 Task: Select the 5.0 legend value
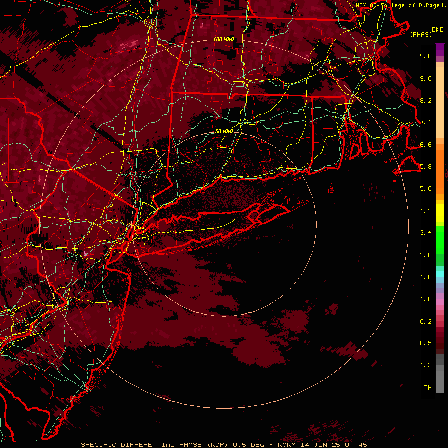point(426,189)
